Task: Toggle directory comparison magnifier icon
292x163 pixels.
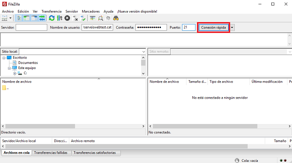Action: tap(100, 18)
